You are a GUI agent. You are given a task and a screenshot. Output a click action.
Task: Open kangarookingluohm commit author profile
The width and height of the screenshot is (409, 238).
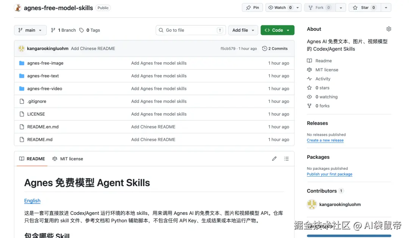pyautogui.click(x=47, y=49)
